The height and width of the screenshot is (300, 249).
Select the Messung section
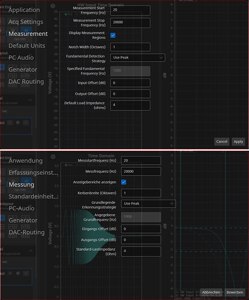click(21, 185)
